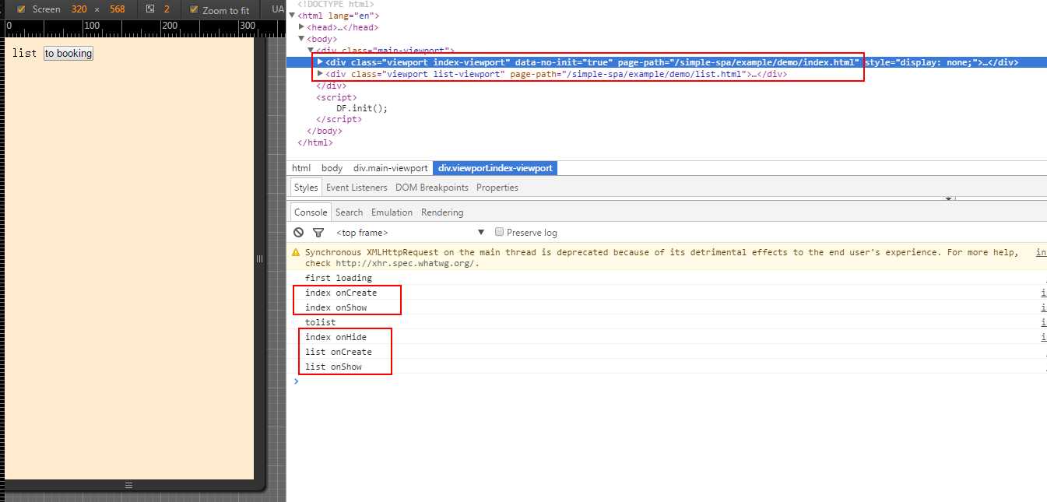Open the Event Listeners tab
The image size is (1047, 502).
[x=357, y=188]
